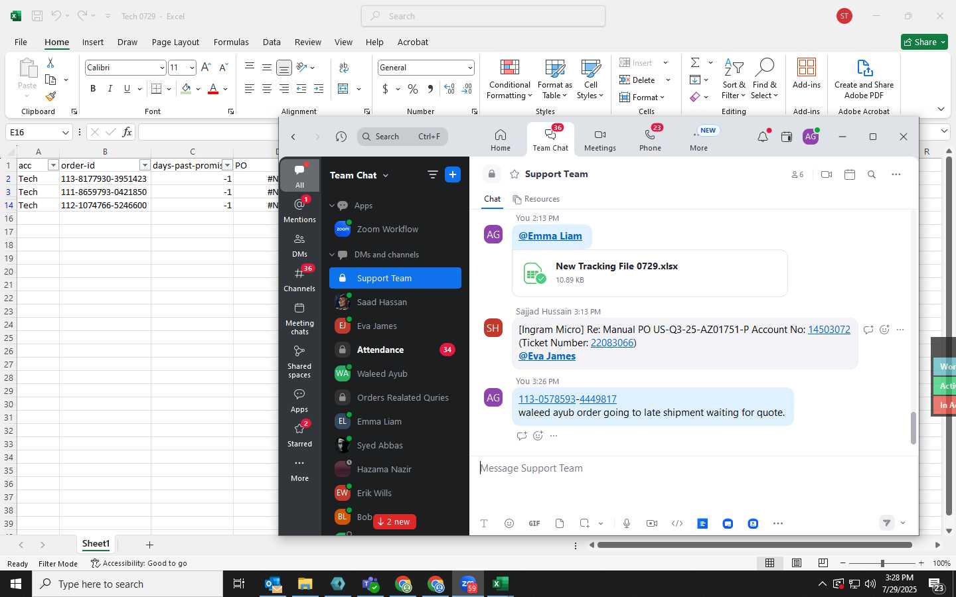Open the Data ribbon tab
This screenshot has height=597, width=956.
click(272, 42)
